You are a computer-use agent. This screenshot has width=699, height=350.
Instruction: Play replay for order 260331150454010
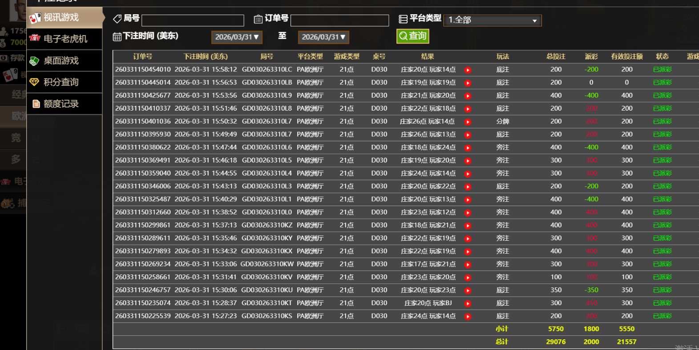[x=468, y=70]
